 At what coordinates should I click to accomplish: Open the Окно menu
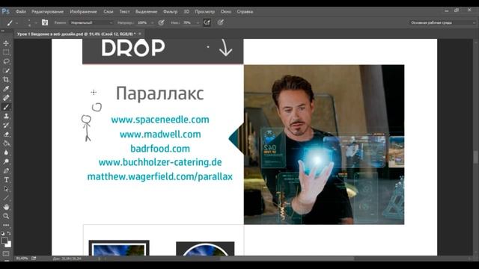pos(226,12)
